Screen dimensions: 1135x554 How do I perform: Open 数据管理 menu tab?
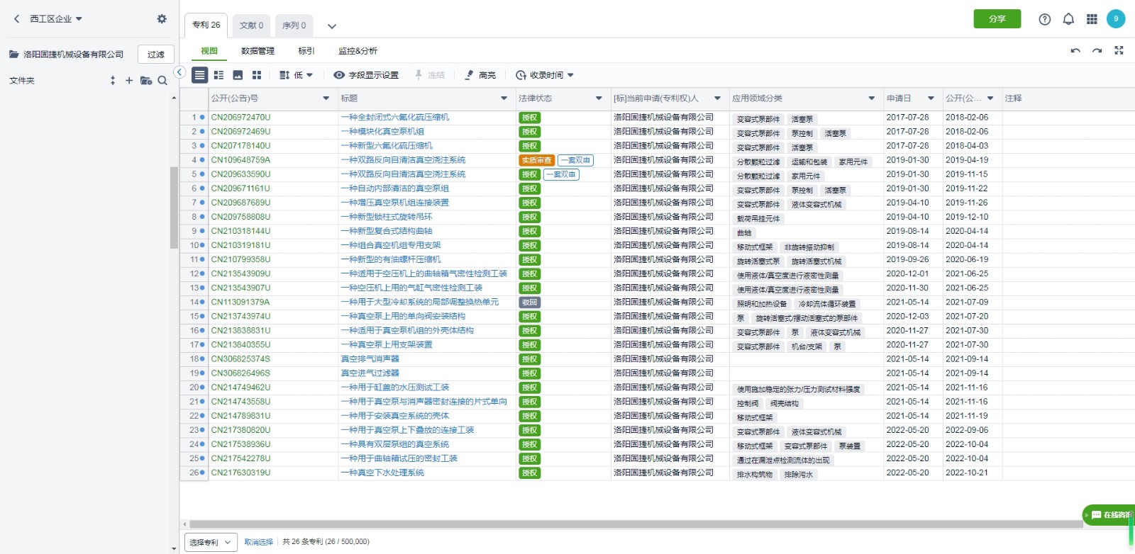pos(258,51)
